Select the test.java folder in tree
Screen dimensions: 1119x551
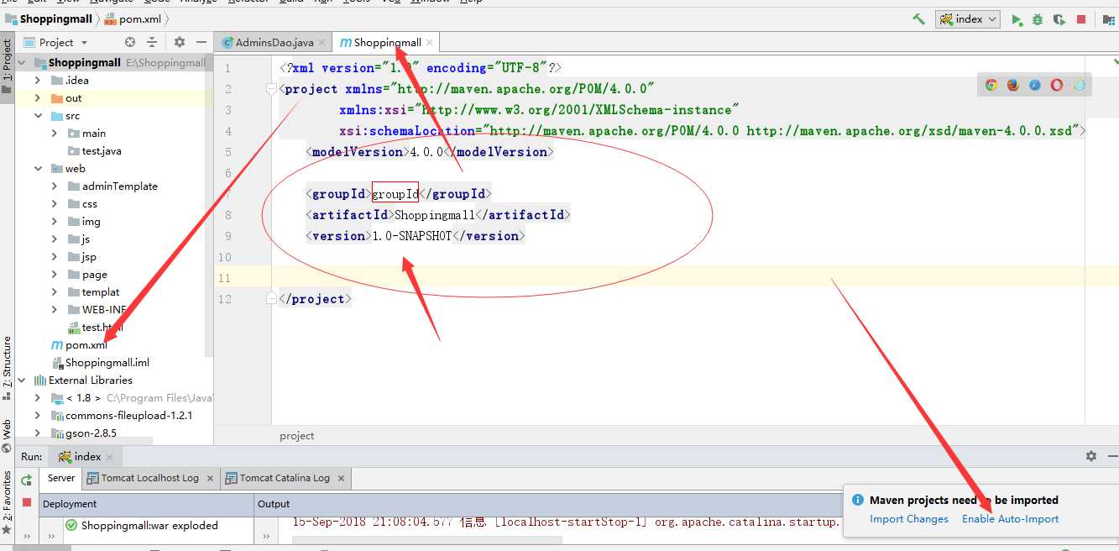(x=95, y=151)
